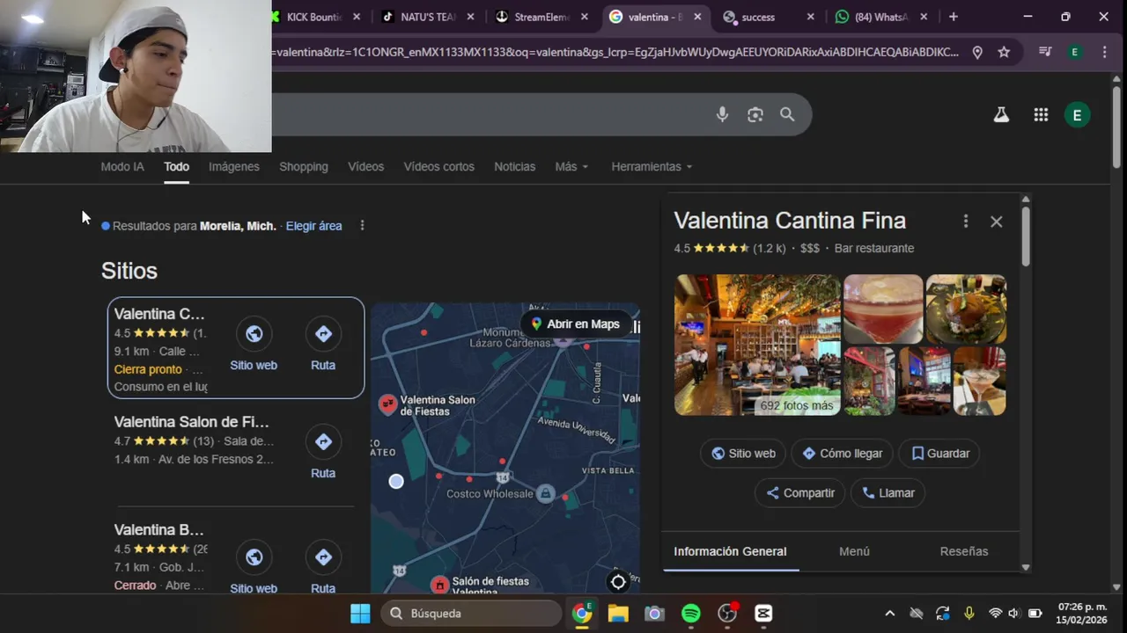Click Ruta icon for Valentina Cantina listing

point(323,333)
